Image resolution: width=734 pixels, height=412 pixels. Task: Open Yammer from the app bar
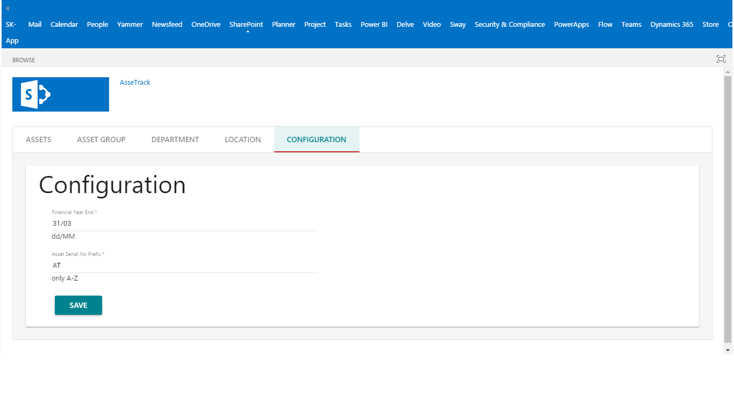[130, 24]
